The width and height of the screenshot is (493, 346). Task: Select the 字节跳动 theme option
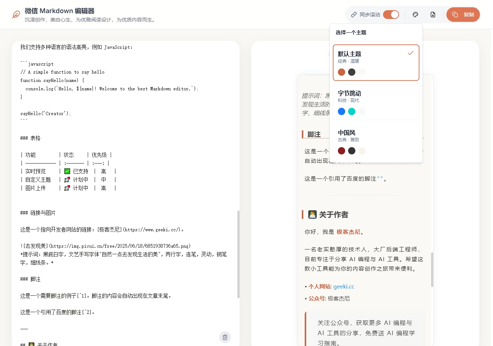click(376, 102)
